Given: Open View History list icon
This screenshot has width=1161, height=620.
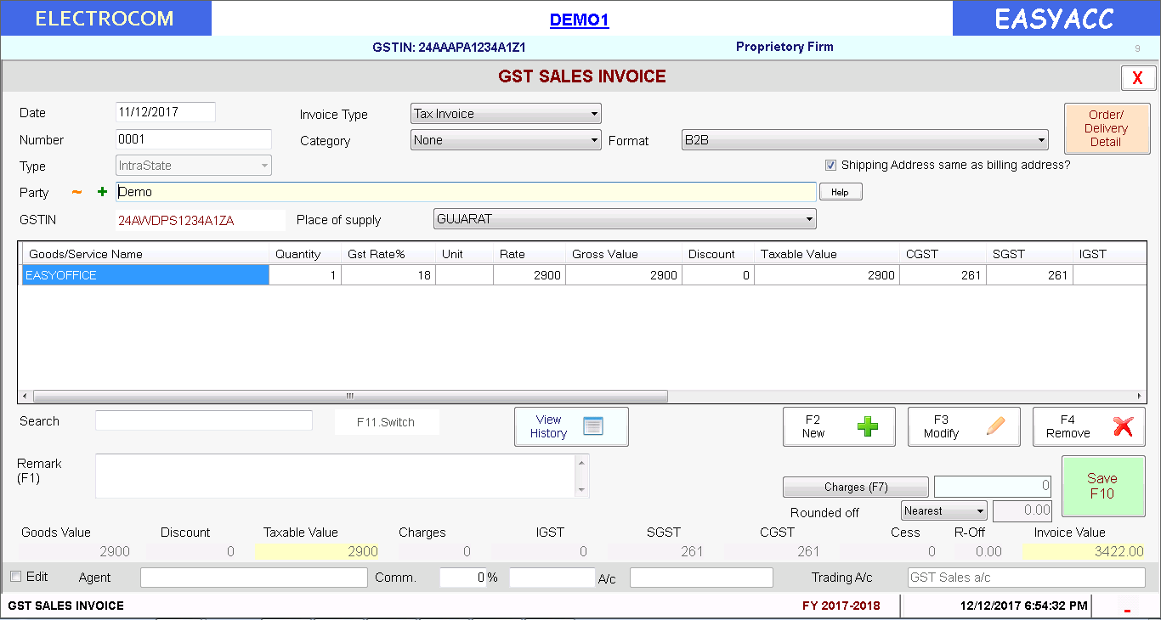Looking at the screenshot, I should (x=592, y=426).
